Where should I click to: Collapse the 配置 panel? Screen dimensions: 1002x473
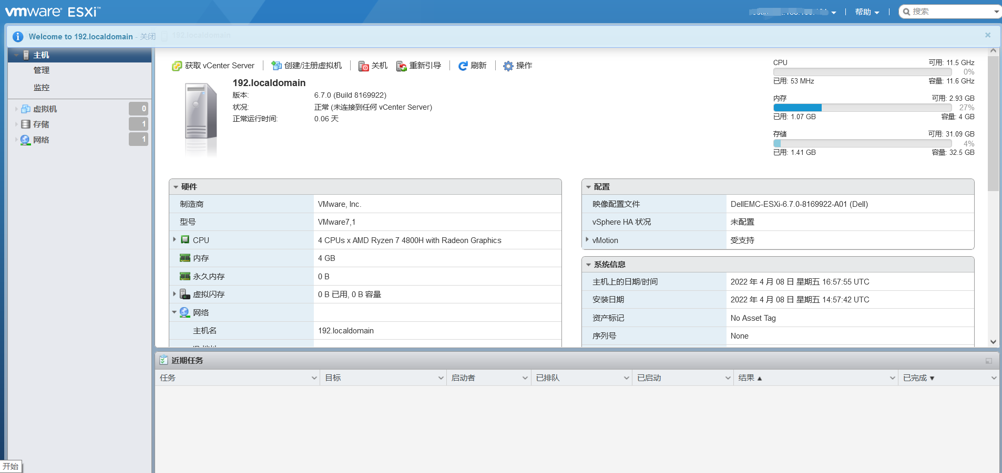pos(588,187)
